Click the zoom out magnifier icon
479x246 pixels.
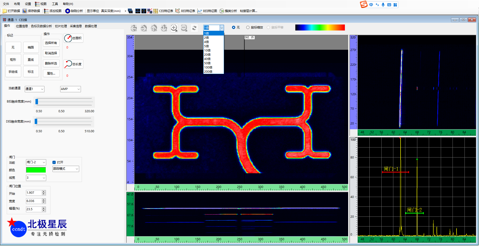[184, 28]
